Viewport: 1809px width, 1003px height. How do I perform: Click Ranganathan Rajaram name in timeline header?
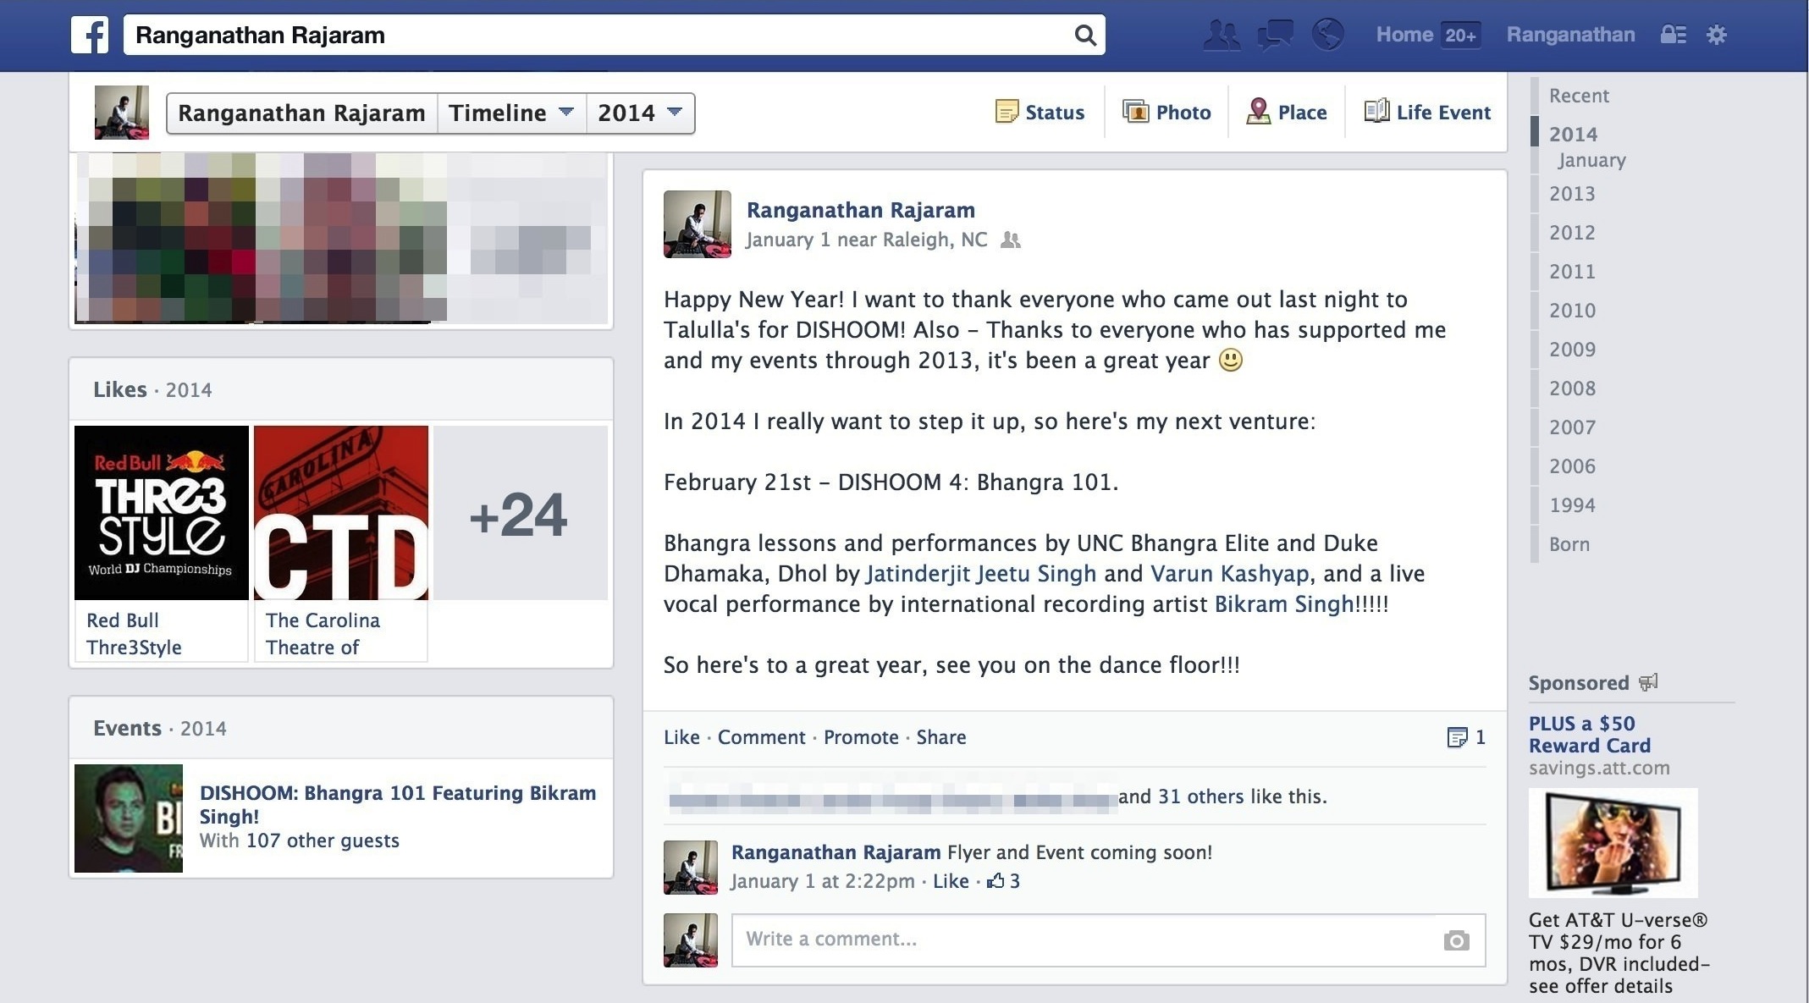click(x=301, y=113)
